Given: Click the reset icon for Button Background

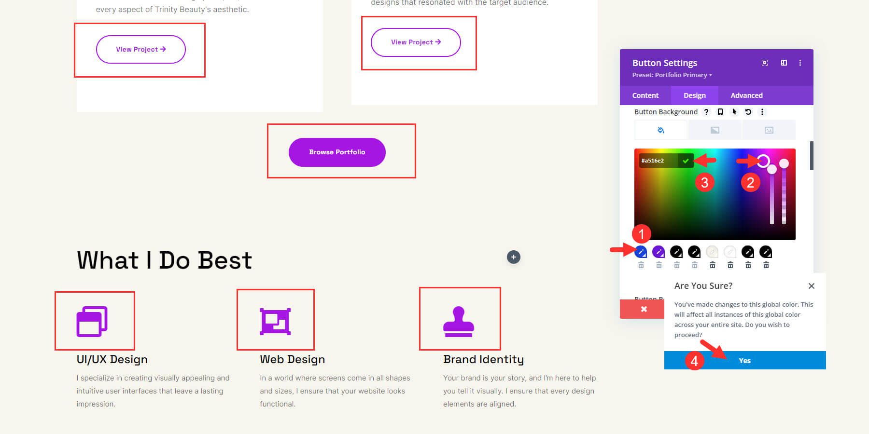Looking at the screenshot, I should pos(747,112).
